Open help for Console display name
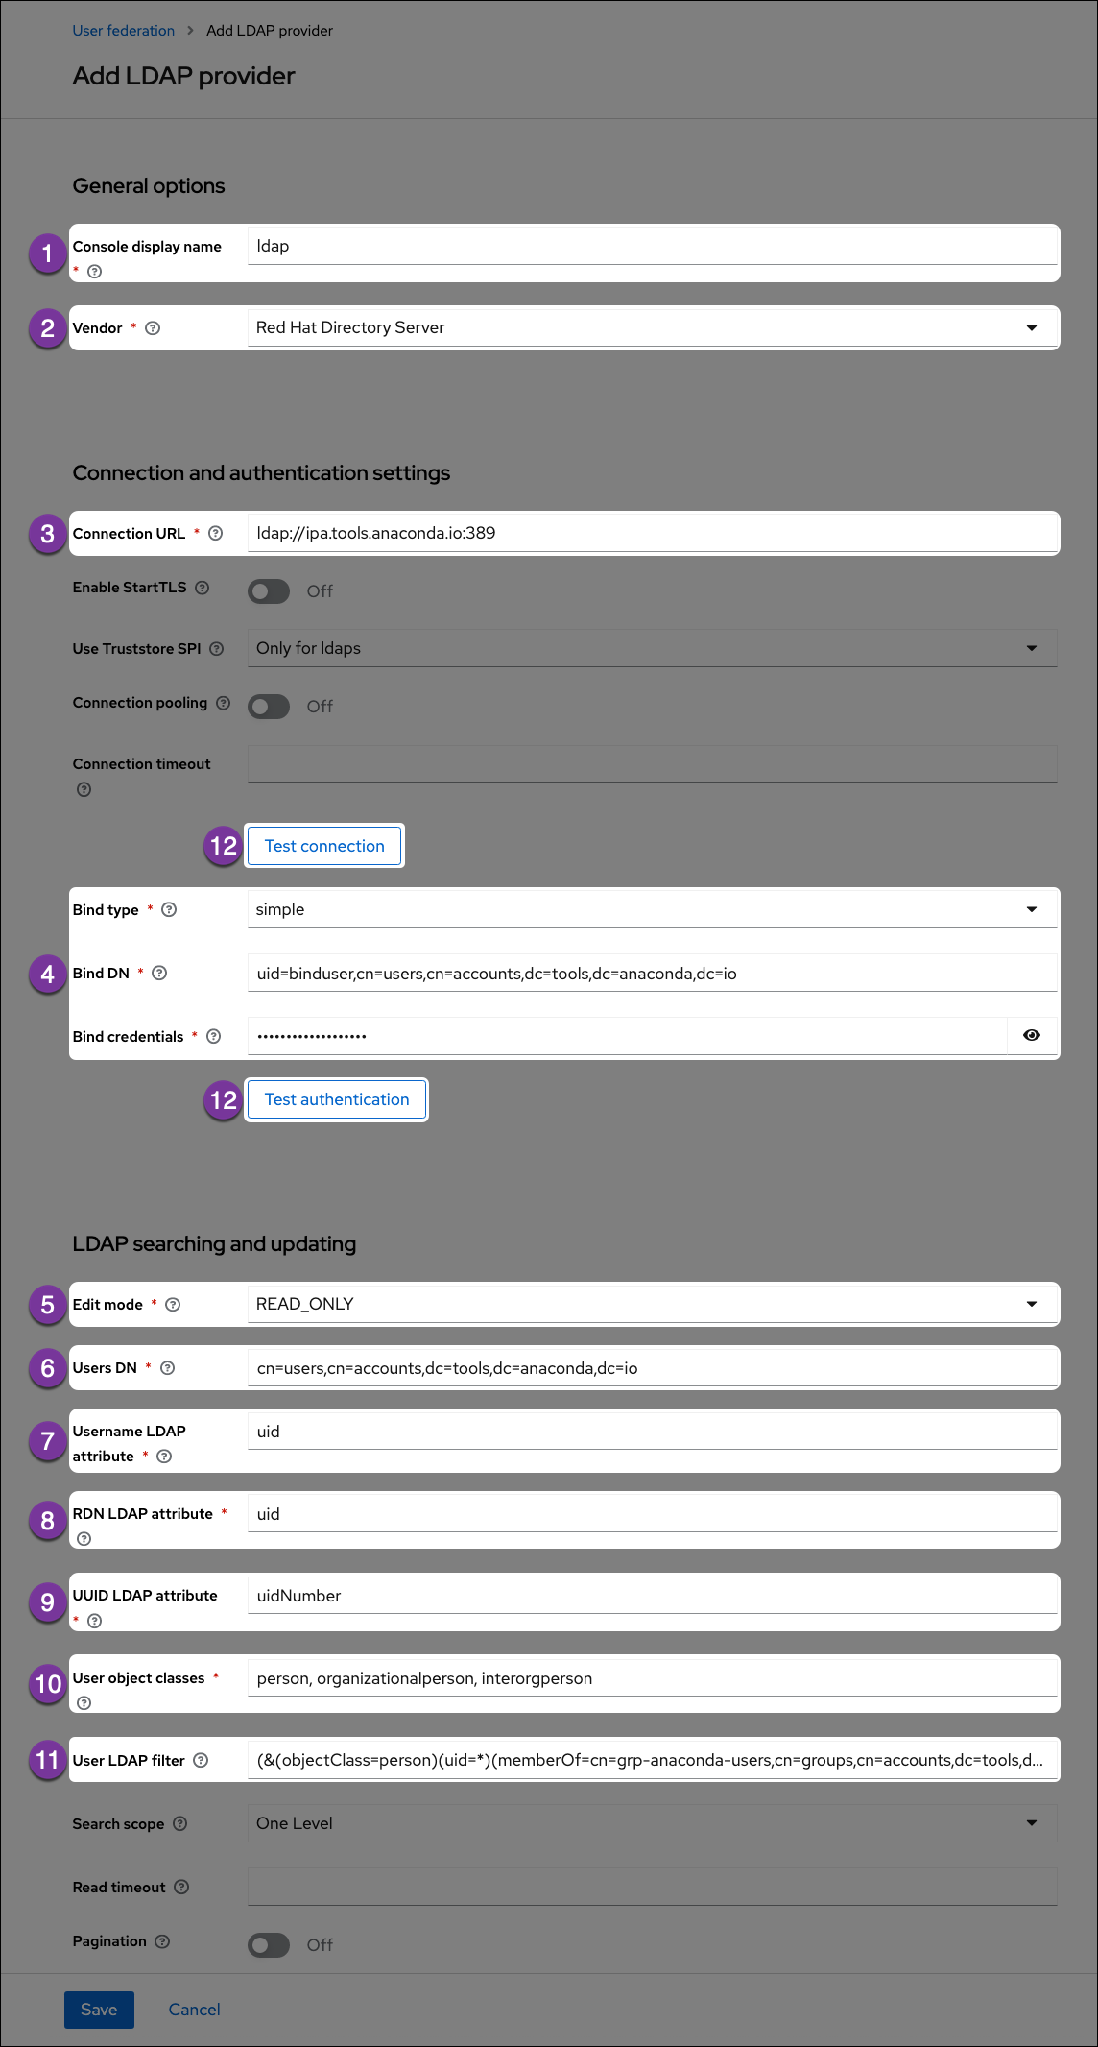Viewport: 1098px width, 2047px height. pos(94,272)
